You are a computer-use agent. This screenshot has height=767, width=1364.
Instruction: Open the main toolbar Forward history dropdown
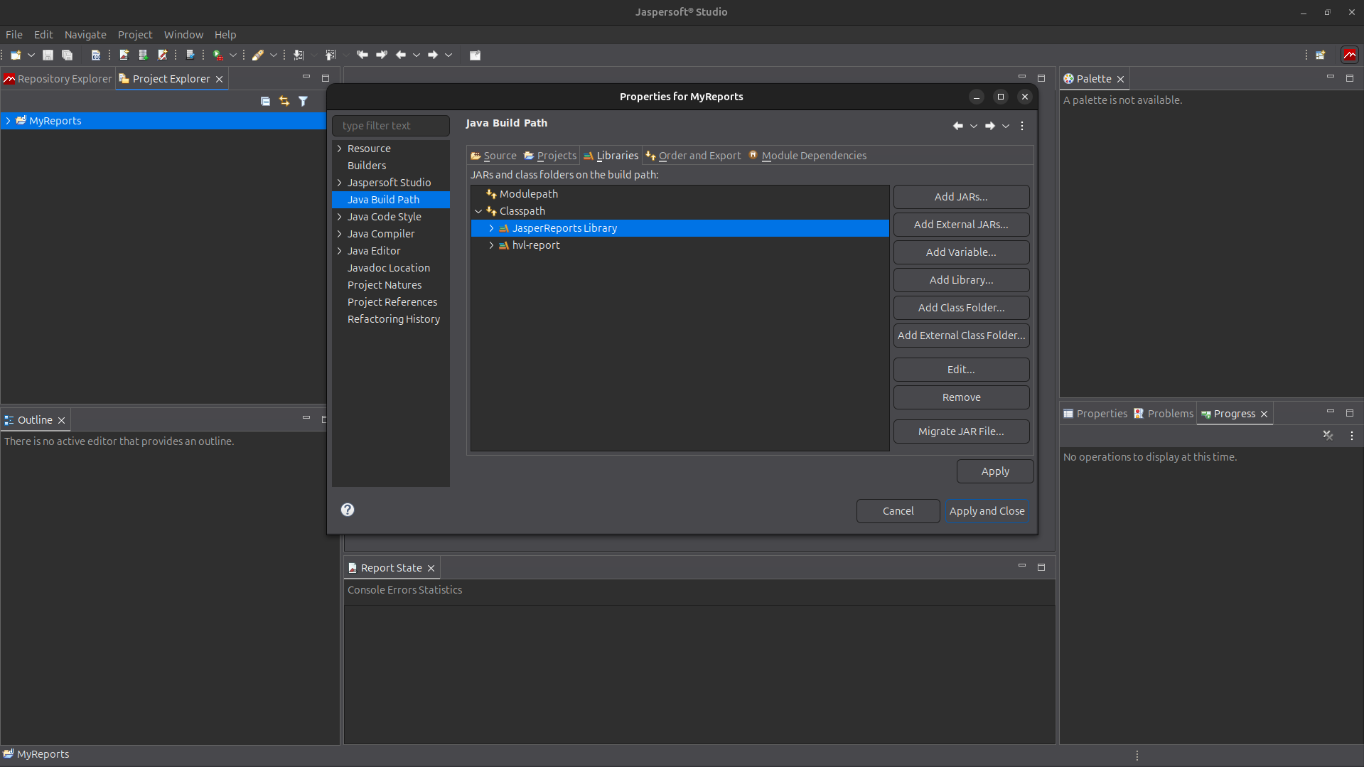click(449, 55)
